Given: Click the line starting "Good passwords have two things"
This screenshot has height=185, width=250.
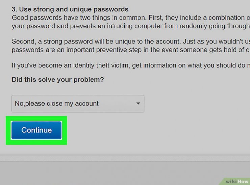Looking at the screenshot, I should [x=128, y=17].
